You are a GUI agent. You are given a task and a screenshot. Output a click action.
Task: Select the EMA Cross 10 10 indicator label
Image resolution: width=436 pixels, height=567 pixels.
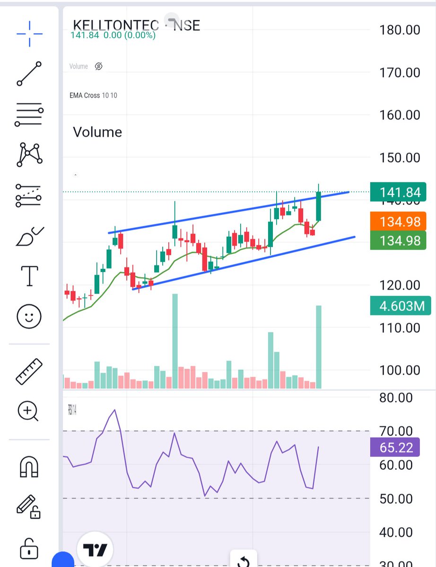(x=93, y=95)
